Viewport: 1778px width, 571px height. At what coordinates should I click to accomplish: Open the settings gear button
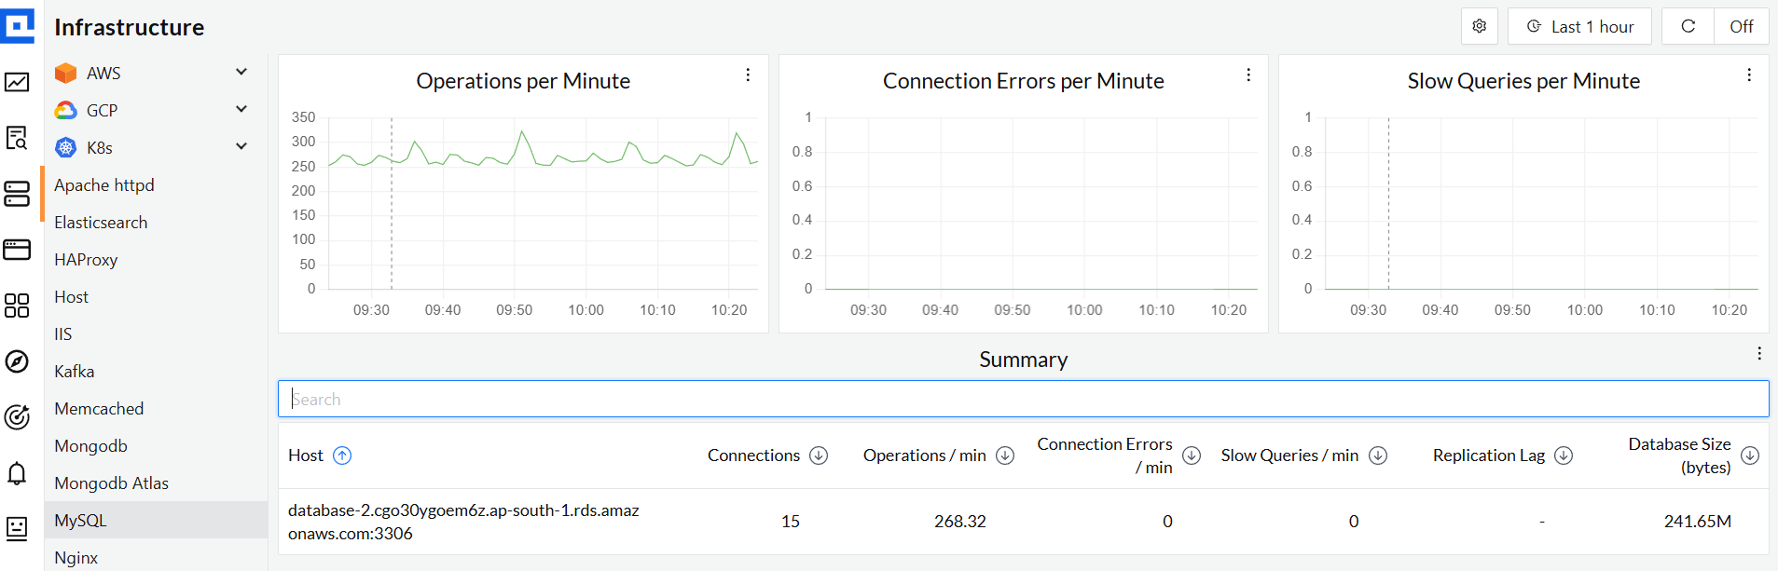[x=1480, y=26]
